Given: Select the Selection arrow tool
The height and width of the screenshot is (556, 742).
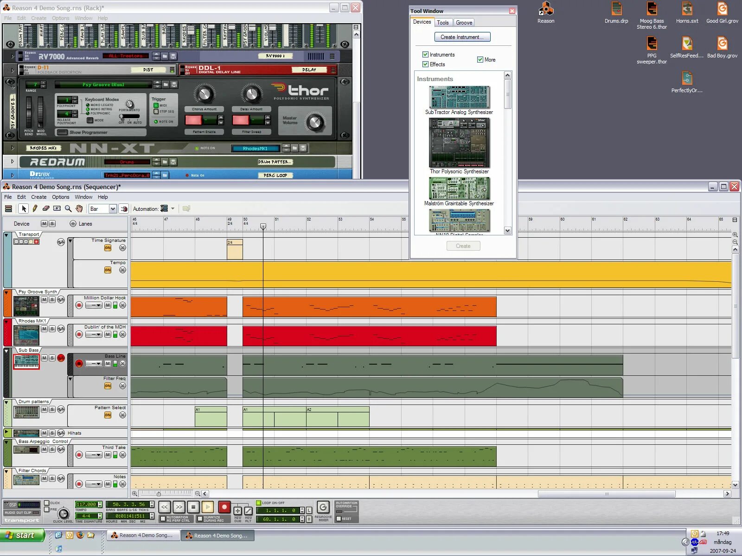Looking at the screenshot, I should pyautogui.click(x=24, y=208).
